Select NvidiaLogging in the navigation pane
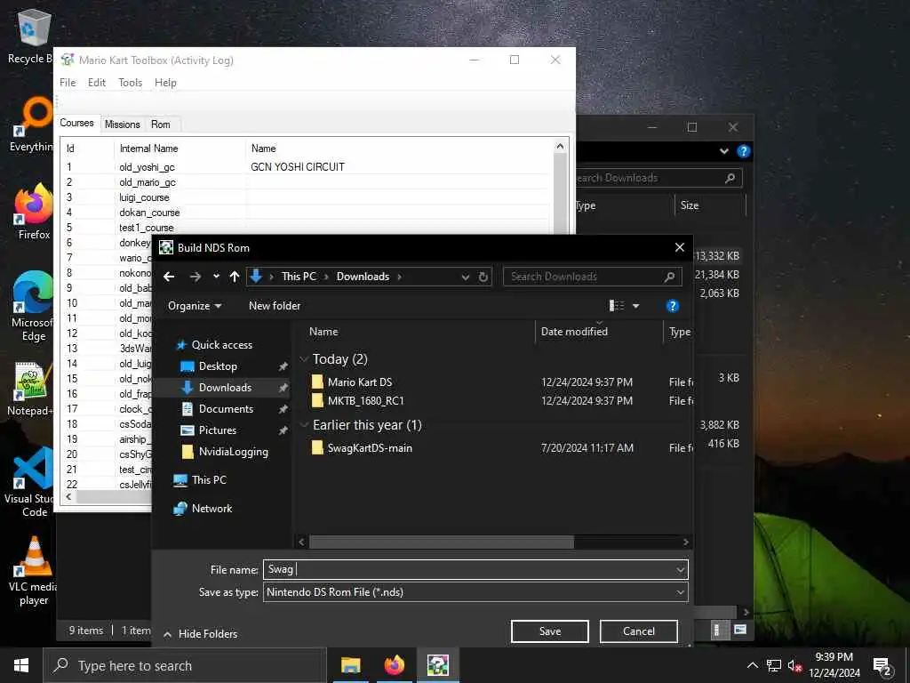The width and height of the screenshot is (910, 683). pyautogui.click(x=234, y=452)
